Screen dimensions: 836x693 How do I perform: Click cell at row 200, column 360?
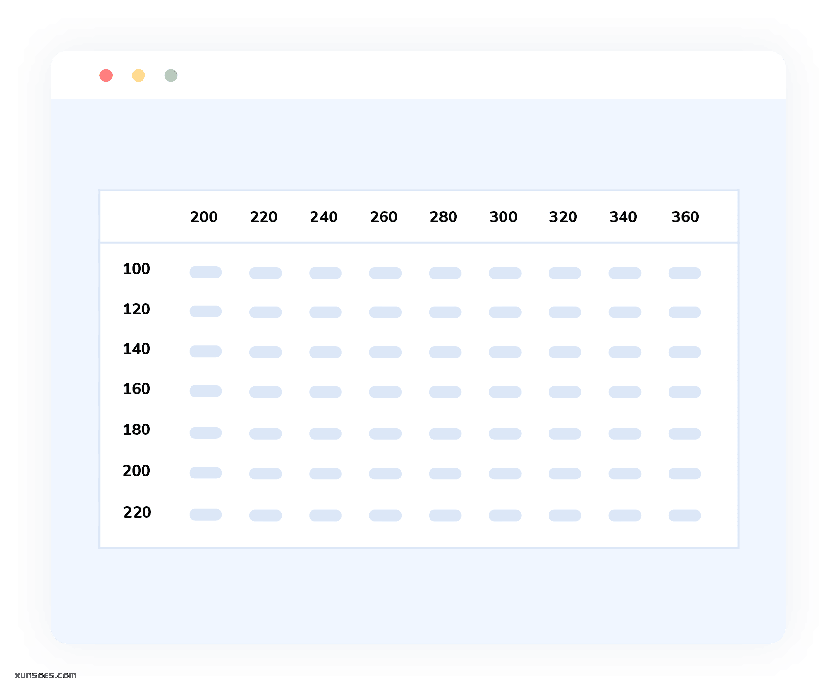tap(685, 474)
